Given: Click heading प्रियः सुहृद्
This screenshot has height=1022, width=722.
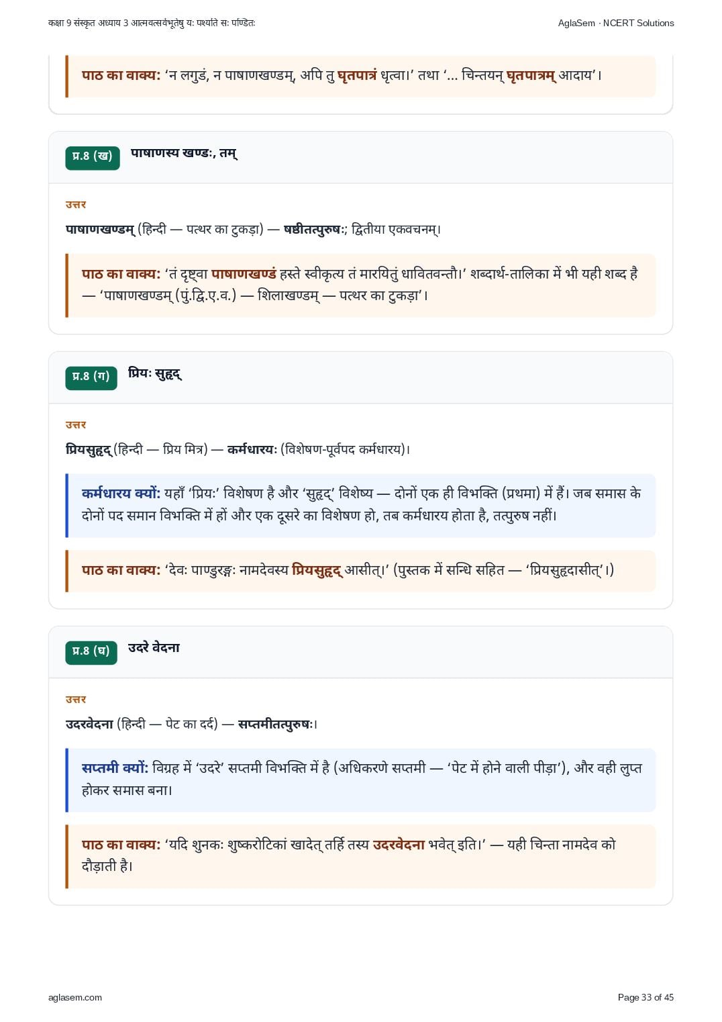Looking at the screenshot, I should point(155,373).
